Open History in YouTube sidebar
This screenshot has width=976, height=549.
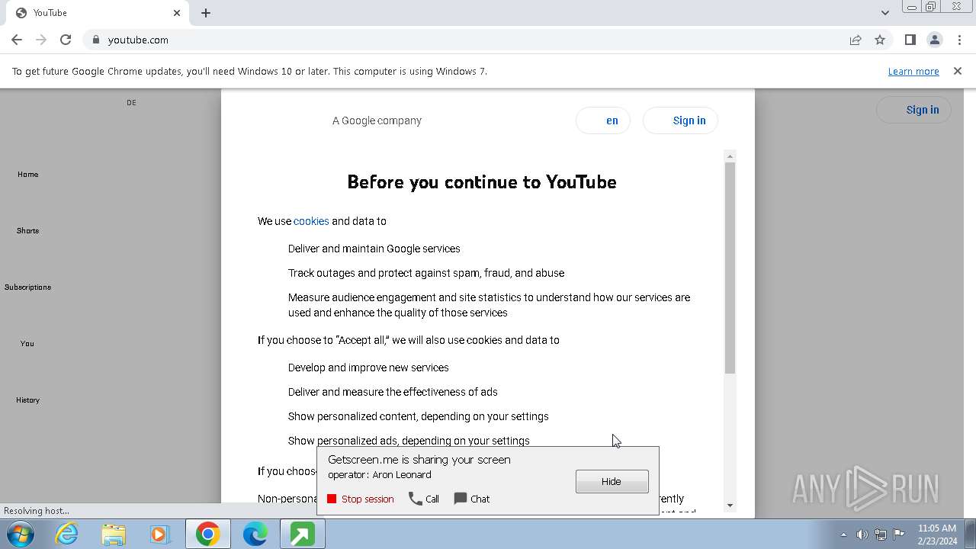[x=27, y=400]
